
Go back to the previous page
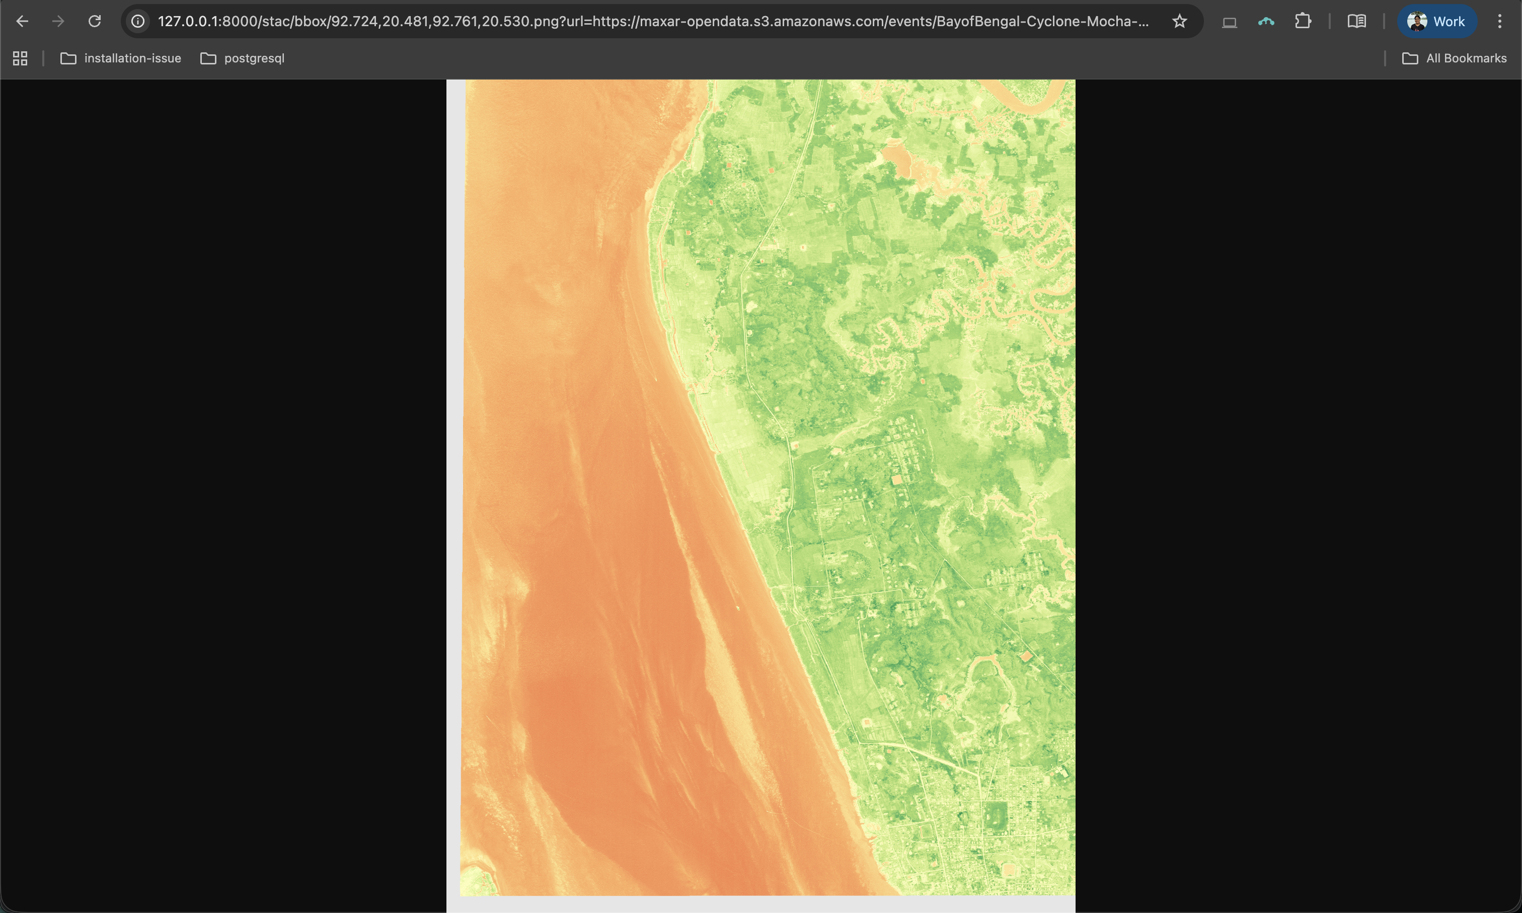coord(22,22)
